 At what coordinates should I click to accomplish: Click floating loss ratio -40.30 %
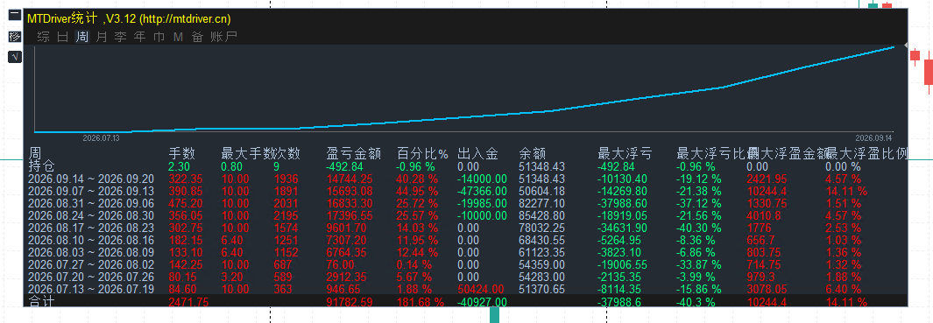click(x=699, y=228)
